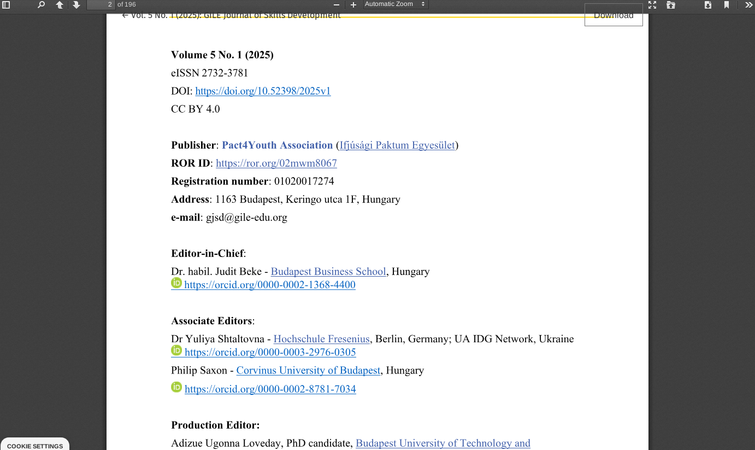
Task: Click the page number input field
Action: coord(101,4)
